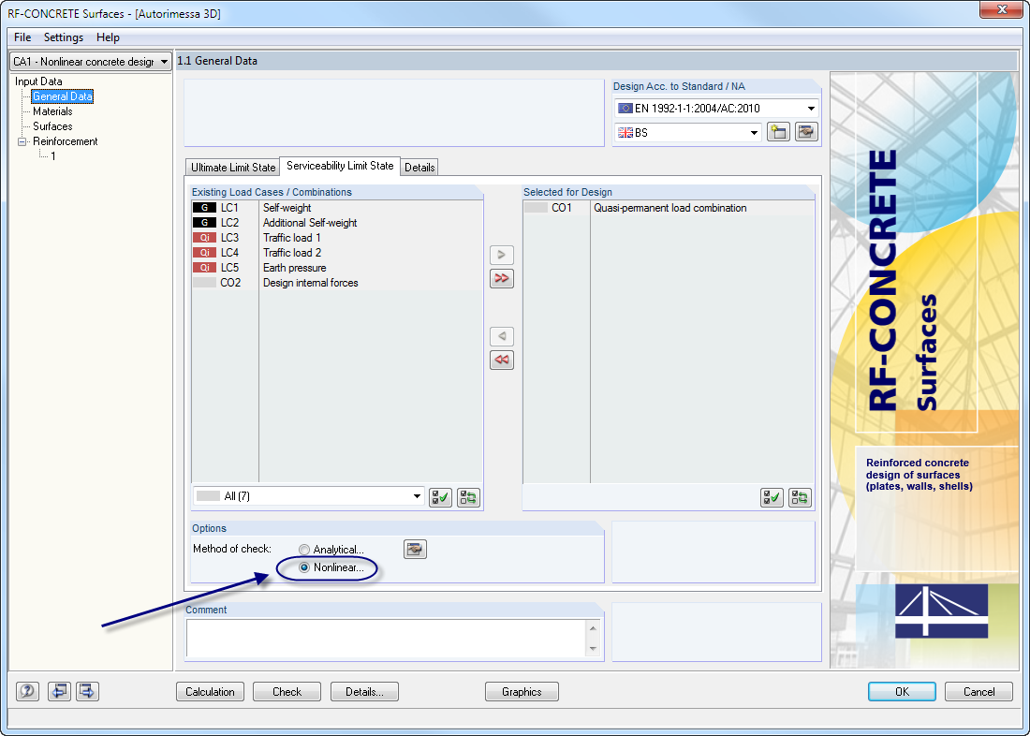Image resolution: width=1030 pixels, height=736 pixels.
Task: Invert selection in Selected for Design list
Action: coord(800,497)
